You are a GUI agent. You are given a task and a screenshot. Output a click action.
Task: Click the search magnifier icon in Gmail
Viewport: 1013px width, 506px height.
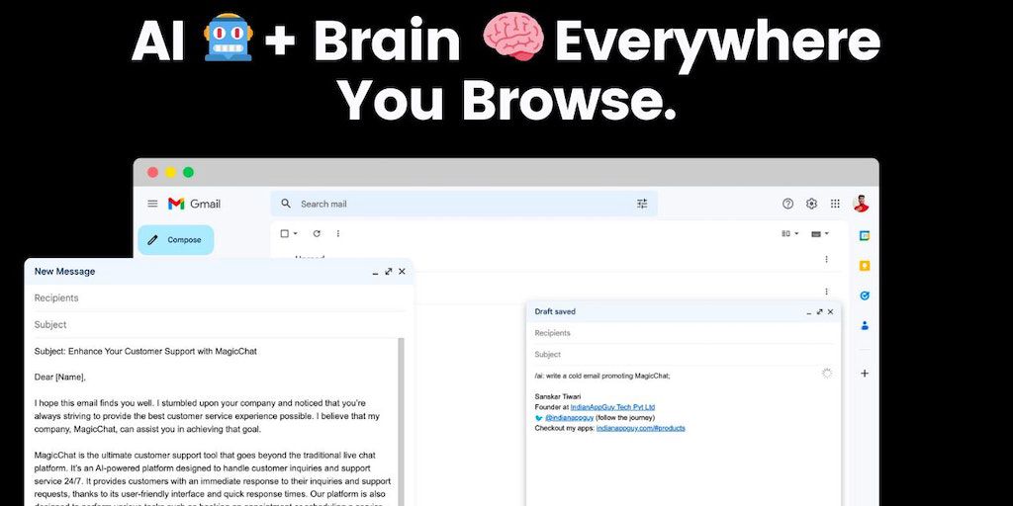pos(286,204)
